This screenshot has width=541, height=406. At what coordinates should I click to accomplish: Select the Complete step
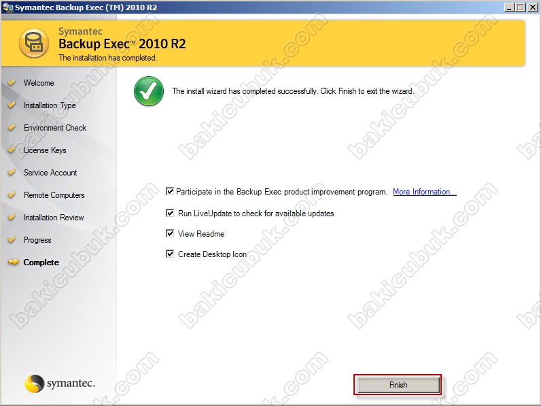(41, 263)
